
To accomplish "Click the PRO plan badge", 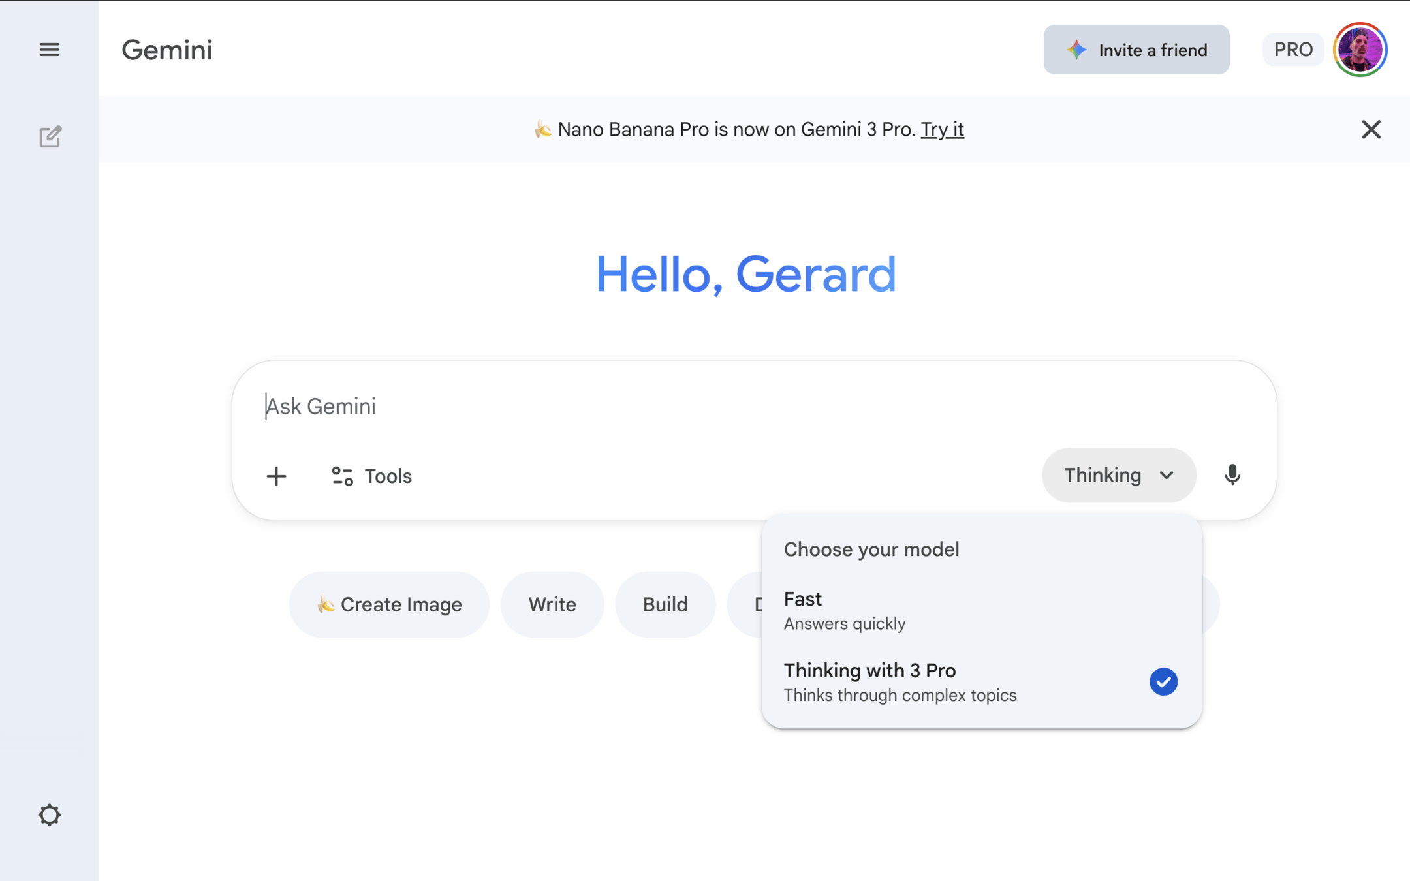I will coord(1292,50).
